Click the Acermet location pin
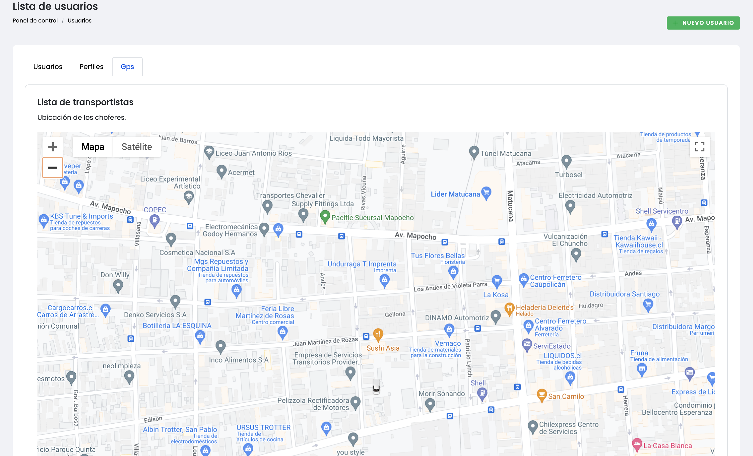Viewport: 753px width, 456px height. [x=221, y=172]
